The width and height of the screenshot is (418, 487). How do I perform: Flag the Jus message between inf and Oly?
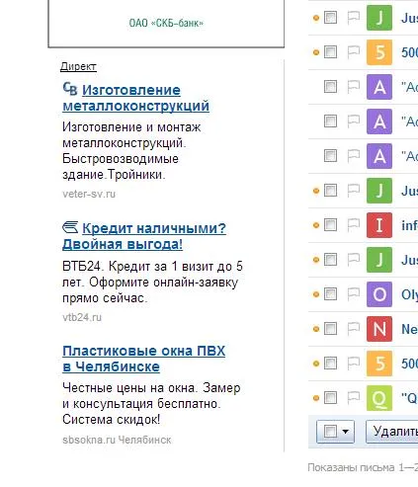353,260
